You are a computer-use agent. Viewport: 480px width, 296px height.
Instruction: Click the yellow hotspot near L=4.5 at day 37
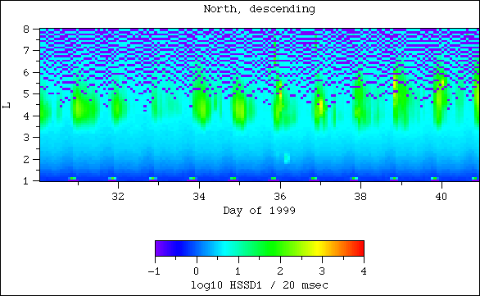[x=321, y=107]
